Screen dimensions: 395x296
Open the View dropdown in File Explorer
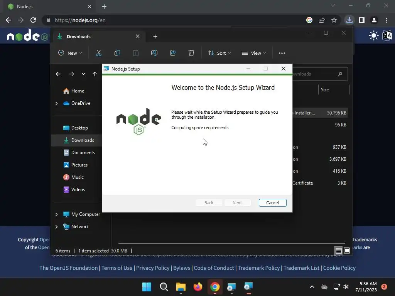click(x=254, y=53)
